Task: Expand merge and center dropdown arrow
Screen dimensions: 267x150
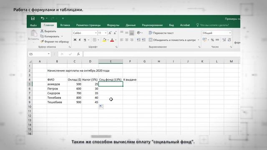Action: pos(199,40)
